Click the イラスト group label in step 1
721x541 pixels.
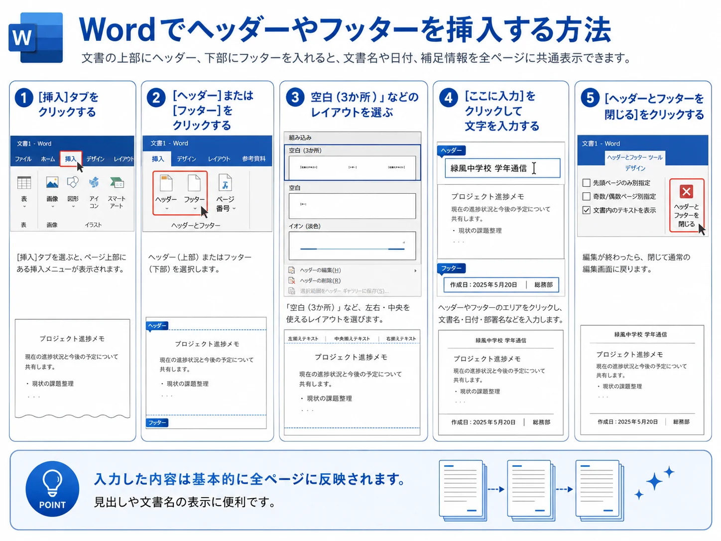(x=93, y=225)
